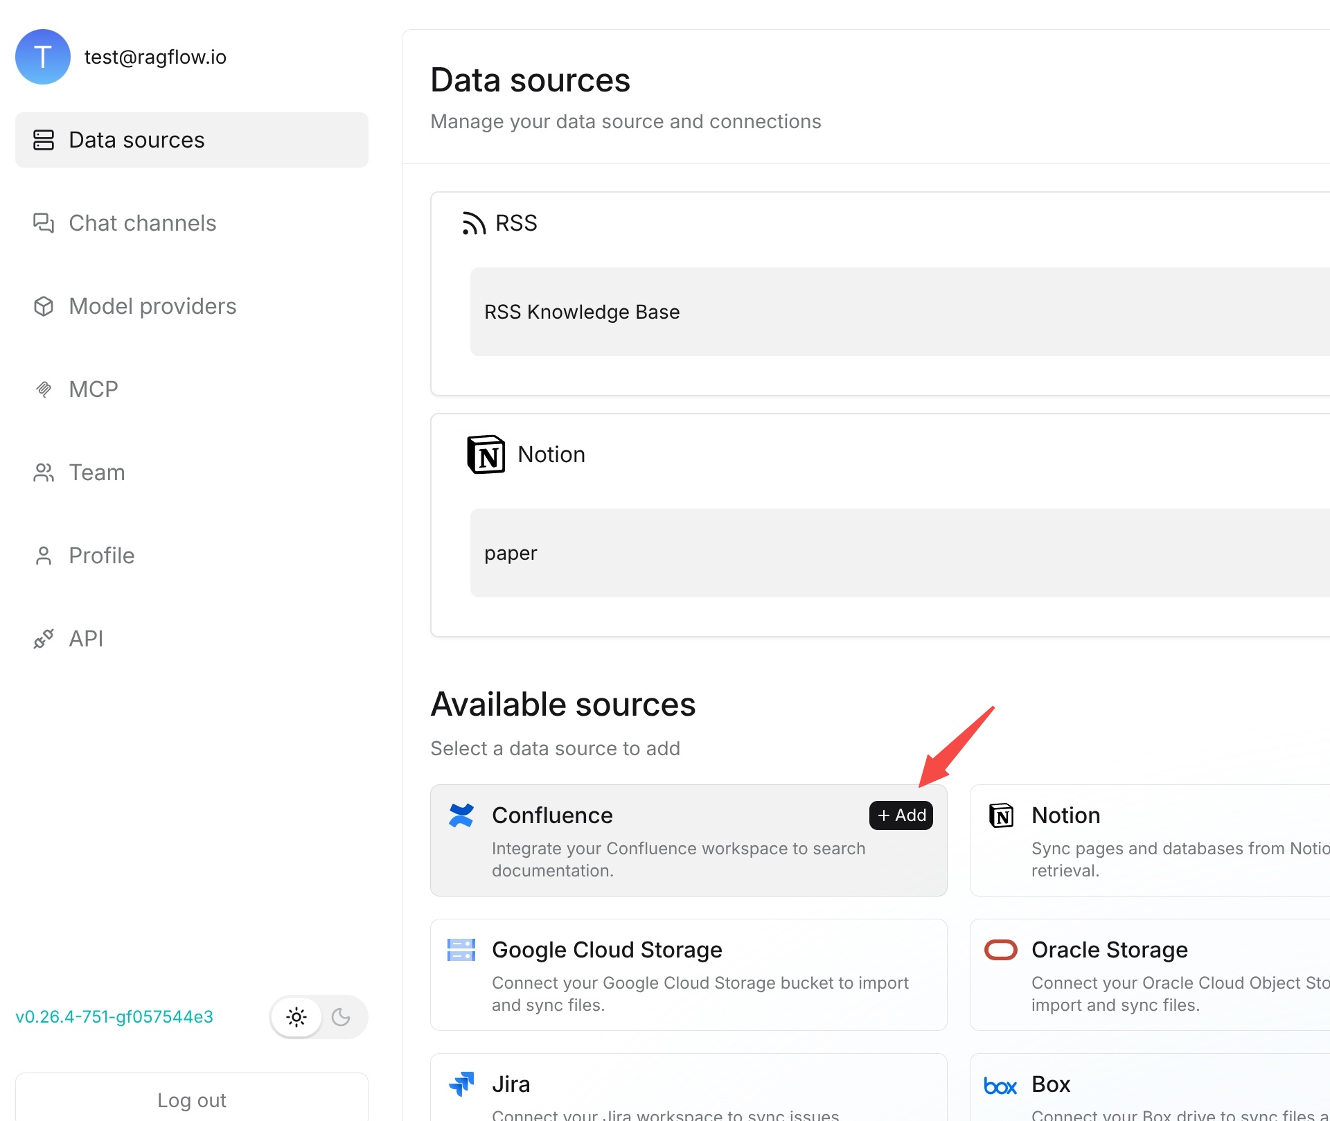
Task: Click the Jira logo icon
Action: (461, 1084)
